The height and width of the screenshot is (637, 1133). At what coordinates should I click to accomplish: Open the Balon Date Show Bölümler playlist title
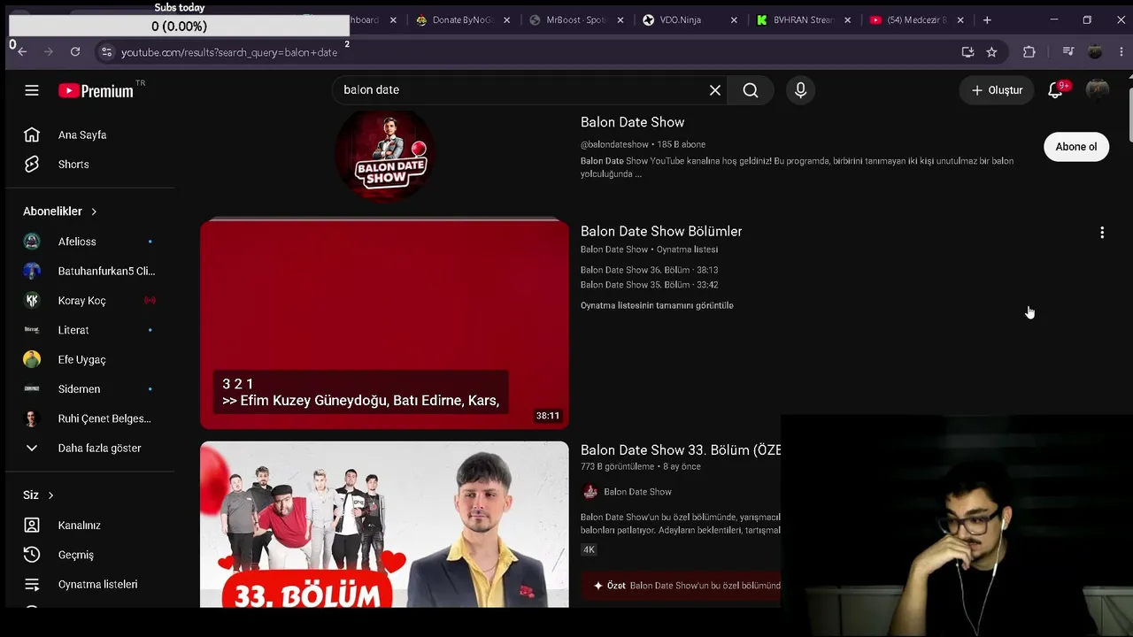[661, 231]
